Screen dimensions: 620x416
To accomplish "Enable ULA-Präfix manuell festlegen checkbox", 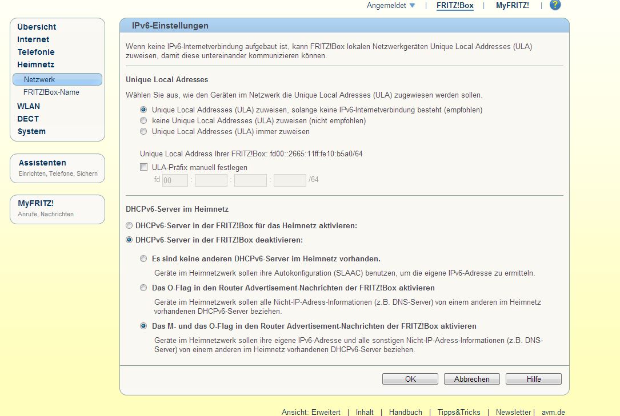I will [x=143, y=167].
